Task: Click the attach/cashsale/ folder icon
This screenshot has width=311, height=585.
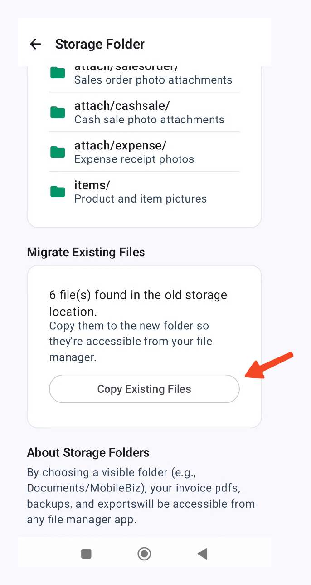Action: click(57, 112)
